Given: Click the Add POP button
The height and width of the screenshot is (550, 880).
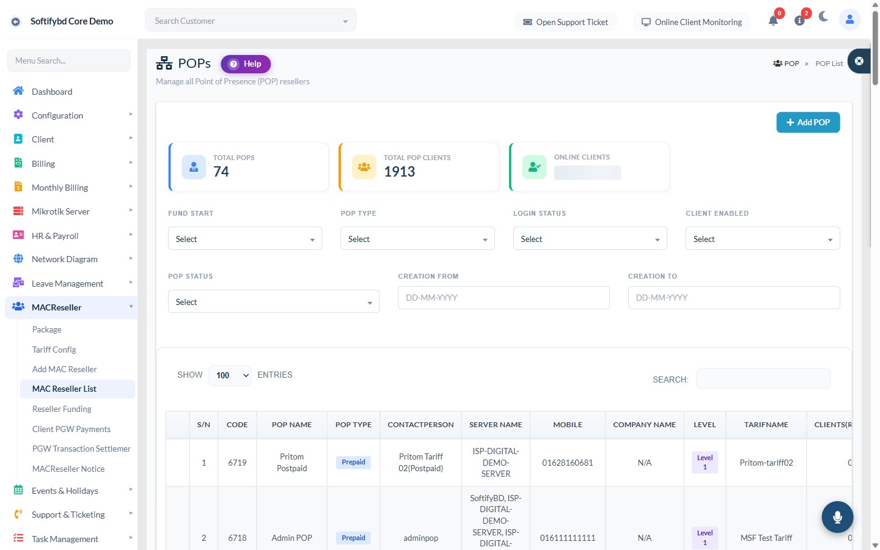Looking at the screenshot, I should tap(808, 122).
